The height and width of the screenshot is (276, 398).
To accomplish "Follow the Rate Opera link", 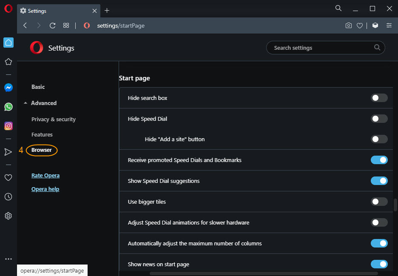I will 45,176.
